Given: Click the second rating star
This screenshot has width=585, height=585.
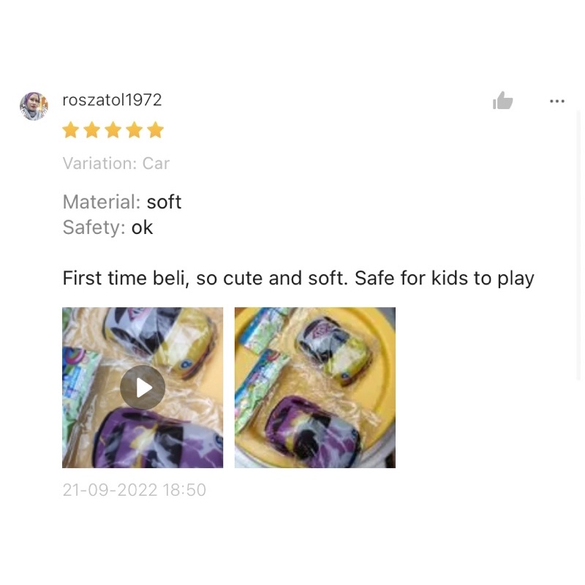Looking at the screenshot, I should pos(92,130).
